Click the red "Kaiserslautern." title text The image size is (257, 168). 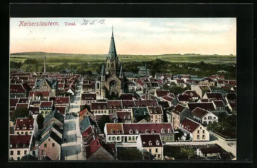(x=38, y=24)
